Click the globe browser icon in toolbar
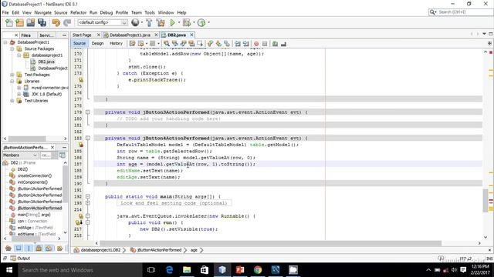 coord(135,22)
